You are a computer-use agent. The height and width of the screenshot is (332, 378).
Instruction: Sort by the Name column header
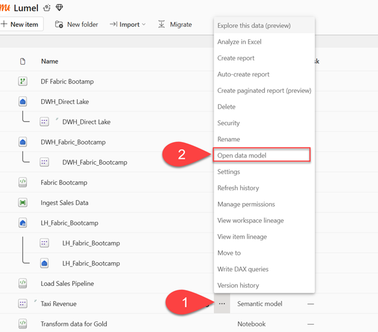50,61
